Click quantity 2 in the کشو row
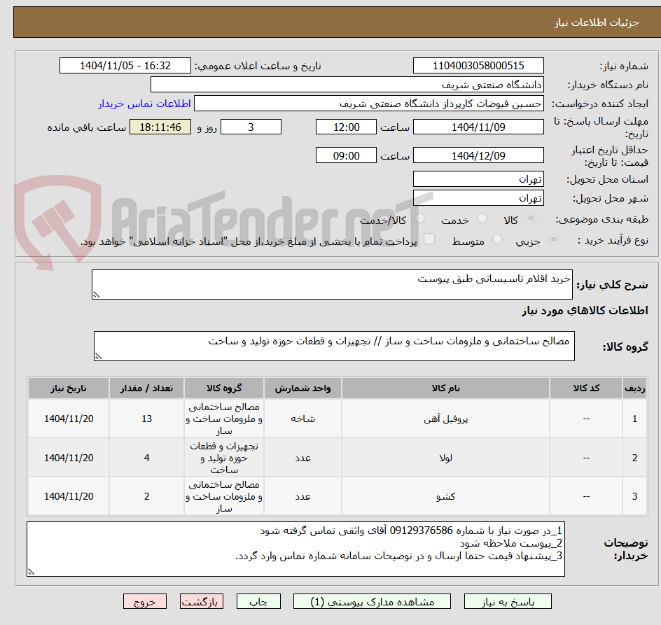 coord(146,496)
